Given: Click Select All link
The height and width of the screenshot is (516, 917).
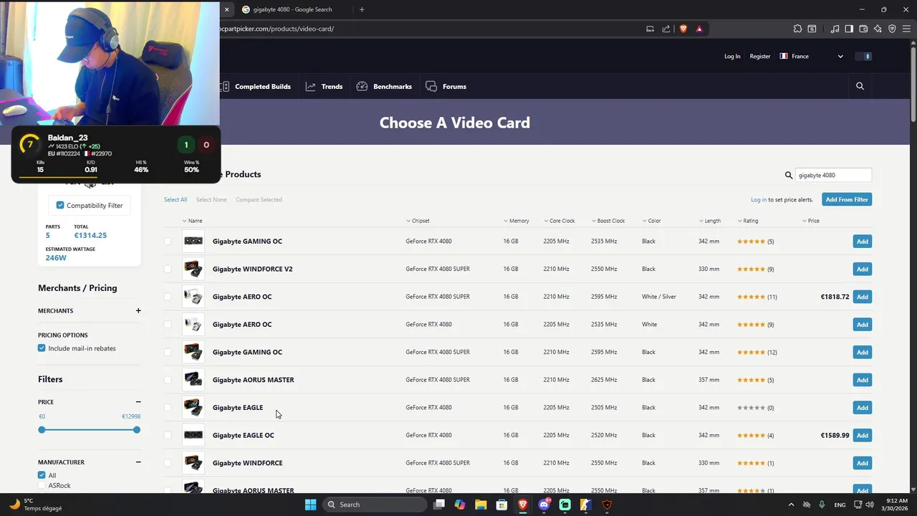Looking at the screenshot, I should (x=176, y=199).
